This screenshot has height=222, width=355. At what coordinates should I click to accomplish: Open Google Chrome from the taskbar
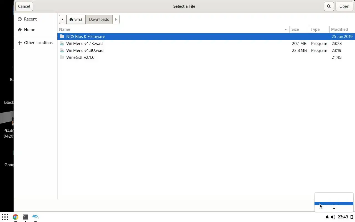[x=15, y=217]
